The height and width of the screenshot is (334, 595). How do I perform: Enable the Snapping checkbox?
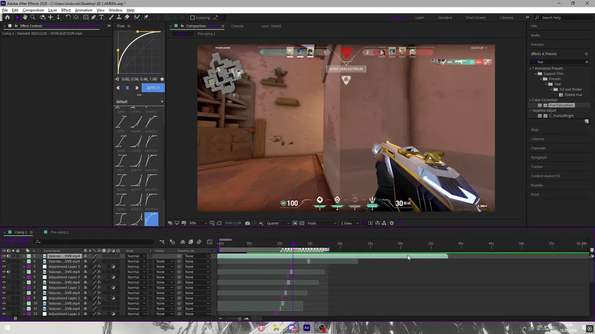(x=192, y=18)
